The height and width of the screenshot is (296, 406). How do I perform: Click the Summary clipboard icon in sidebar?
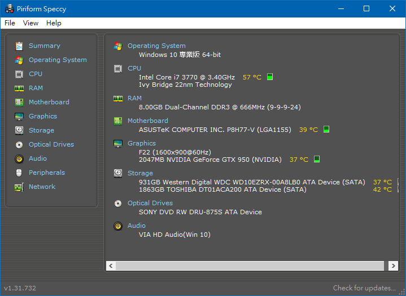(x=19, y=46)
